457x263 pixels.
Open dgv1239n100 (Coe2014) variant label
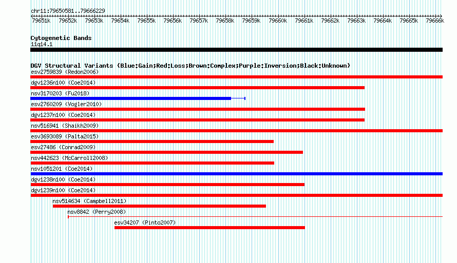[63, 190]
